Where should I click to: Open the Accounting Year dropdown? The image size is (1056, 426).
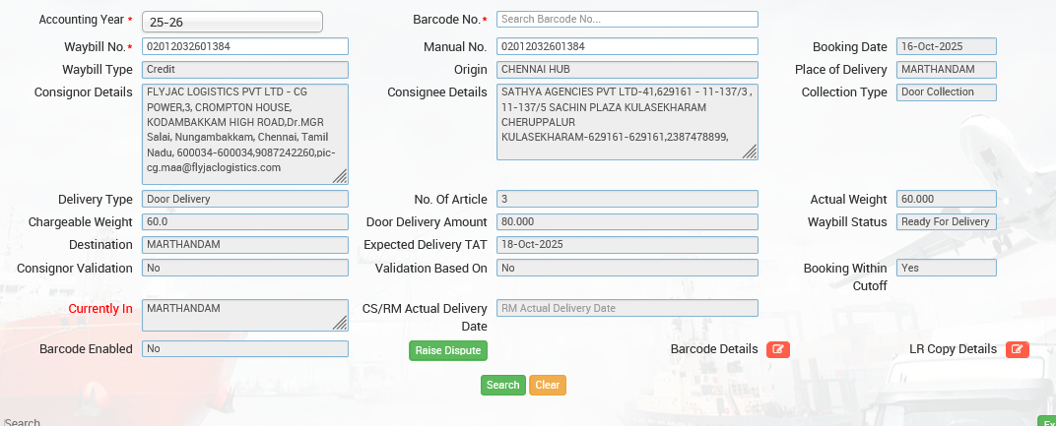tap(232, 21)
